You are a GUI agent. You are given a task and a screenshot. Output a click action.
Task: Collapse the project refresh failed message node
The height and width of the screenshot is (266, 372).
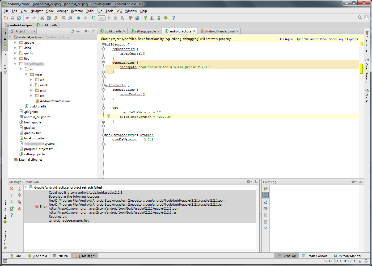[x=26, y=188]
